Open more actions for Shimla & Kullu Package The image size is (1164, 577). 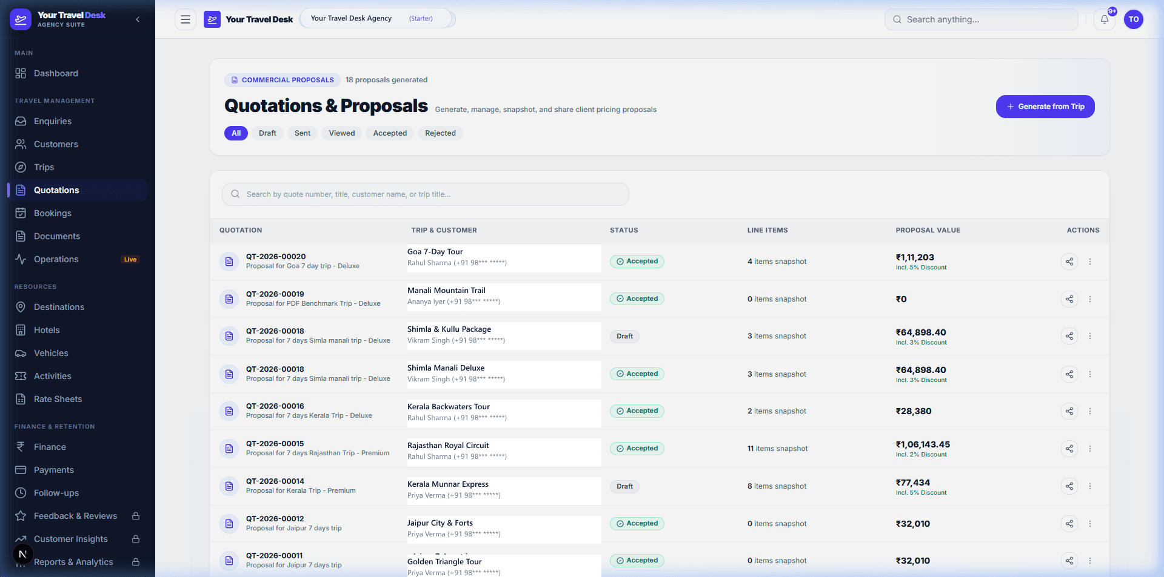coord(1090,336)
